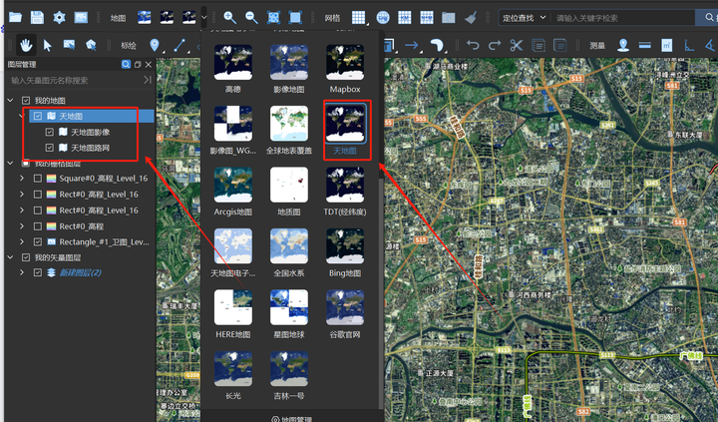Viewport: 718px width, 422px height.
Task: Click the ruler distance measurement icon
Action: (645, 45)
